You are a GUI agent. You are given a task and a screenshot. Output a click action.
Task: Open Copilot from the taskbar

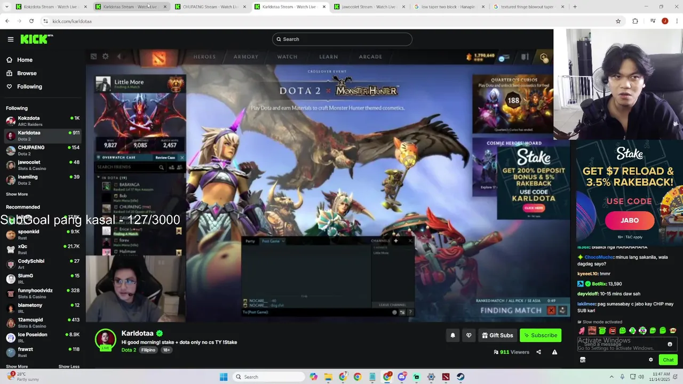click(x=313, y=377)
